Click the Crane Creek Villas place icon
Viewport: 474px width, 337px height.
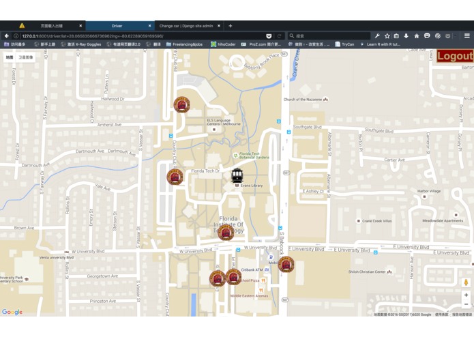(359, 221)
